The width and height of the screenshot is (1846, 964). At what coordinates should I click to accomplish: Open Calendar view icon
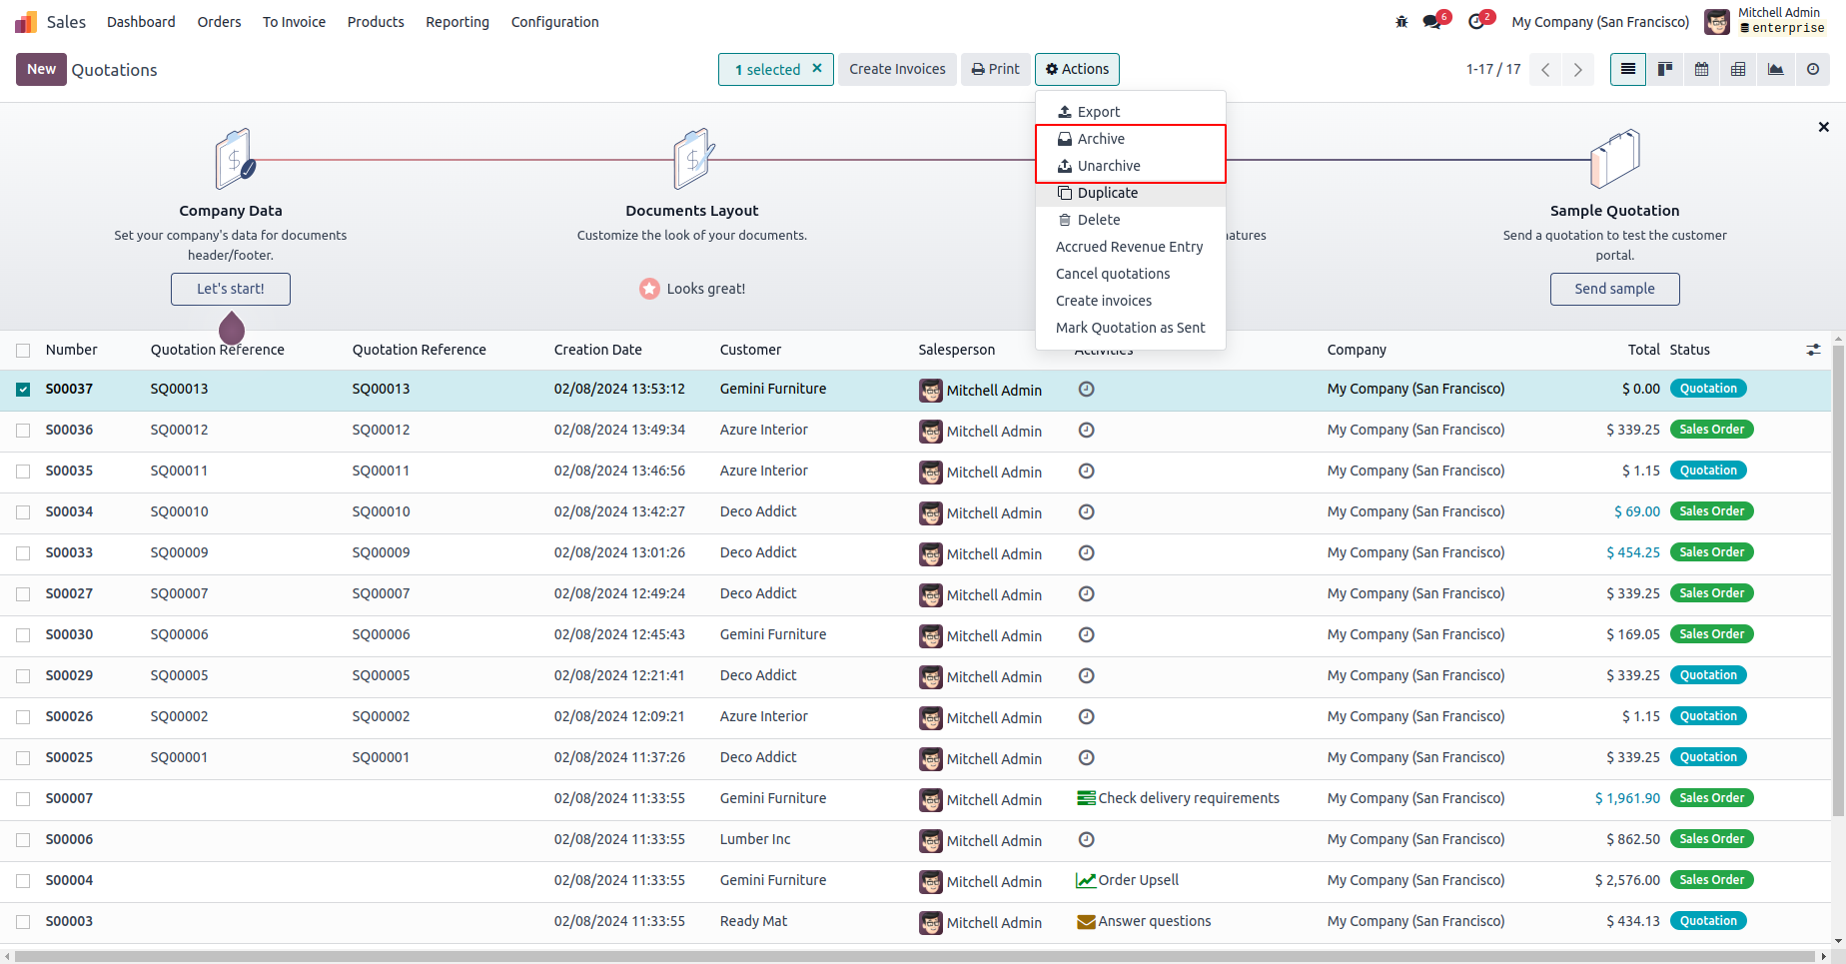1702,69
